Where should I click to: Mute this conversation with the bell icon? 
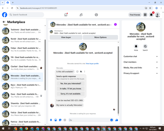pos(136,47)
